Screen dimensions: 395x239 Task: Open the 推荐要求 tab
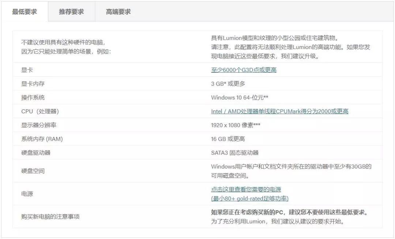pyautogui.click(x=72, y=12)
